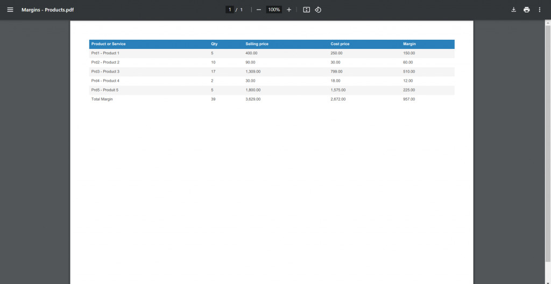Click total selling price 3,629.00
The height and width of the screenshot is (284, 551).
point(253,99)
